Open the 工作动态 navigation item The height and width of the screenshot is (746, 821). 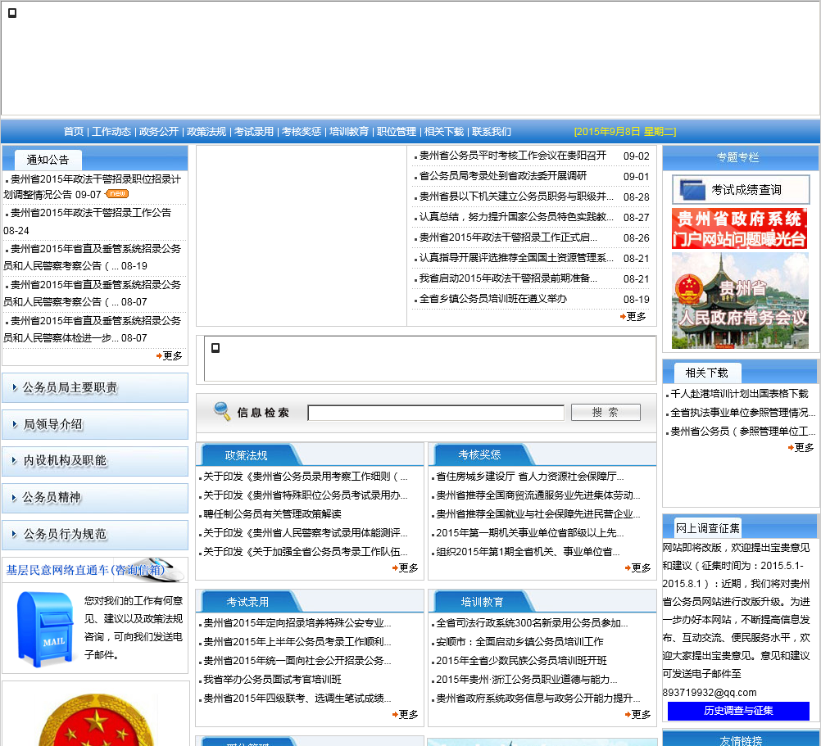click(x=111, y=132)
